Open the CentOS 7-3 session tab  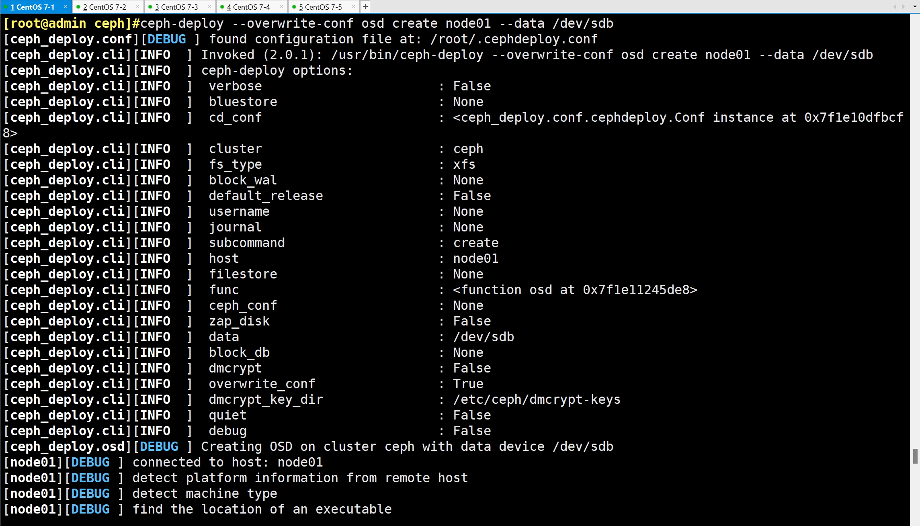[176, 7]
